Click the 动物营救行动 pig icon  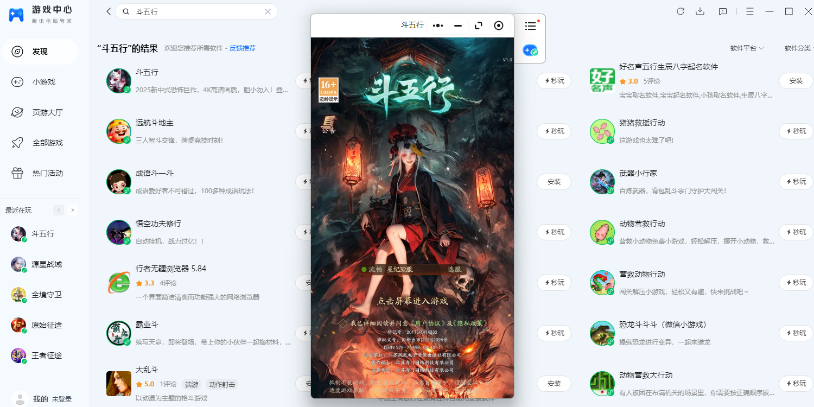tap(602, 232)
